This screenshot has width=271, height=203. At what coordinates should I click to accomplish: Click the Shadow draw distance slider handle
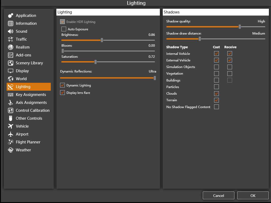(x=200, y=39)
